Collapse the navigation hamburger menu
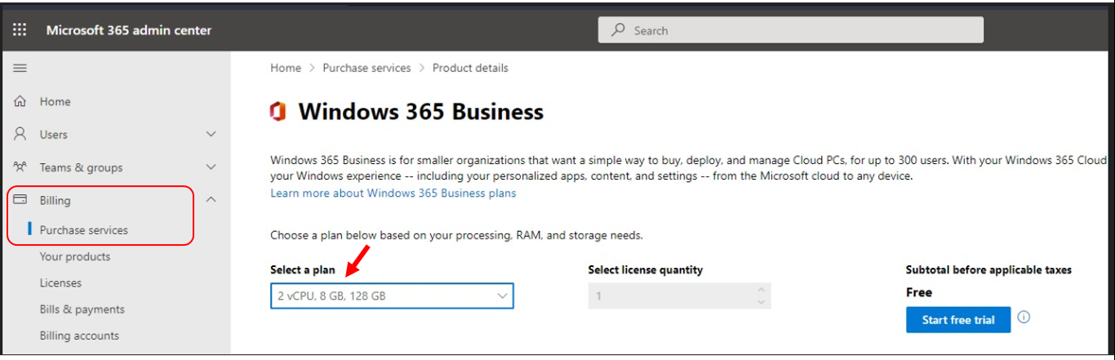Viewport: 1115px width, 360px height. [x=20, y=69]
